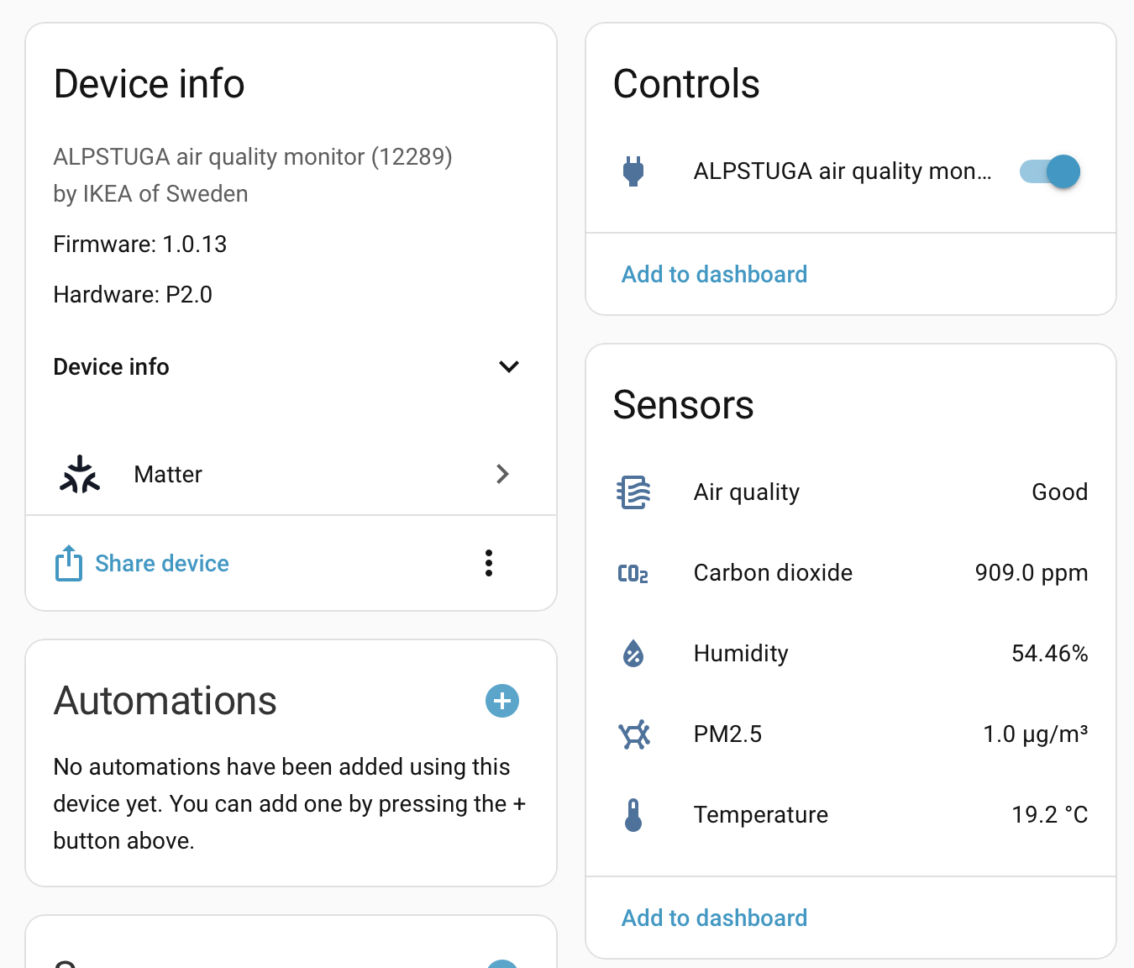Screen dimensions: 1134x968
Task: Expand the Device info section chevron
Action: (508, 367)
